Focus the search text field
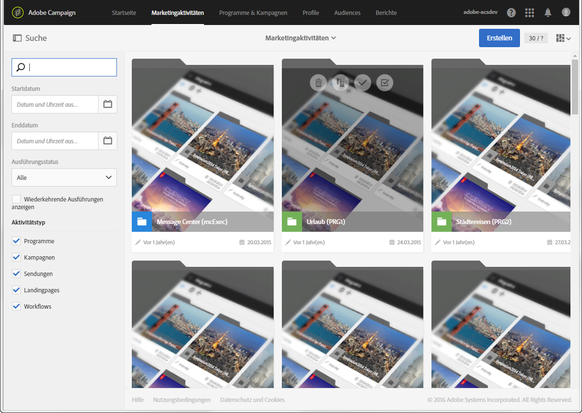 [x=64, y=67]
